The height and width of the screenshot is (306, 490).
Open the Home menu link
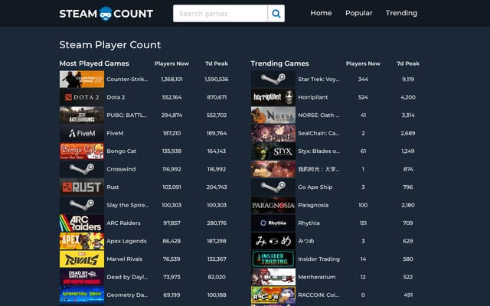click(x=321, y=13)
